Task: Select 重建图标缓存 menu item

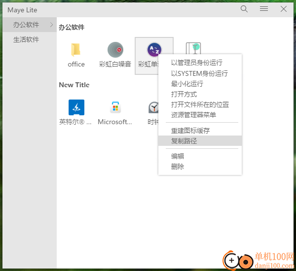Action: tap(200, 131)
